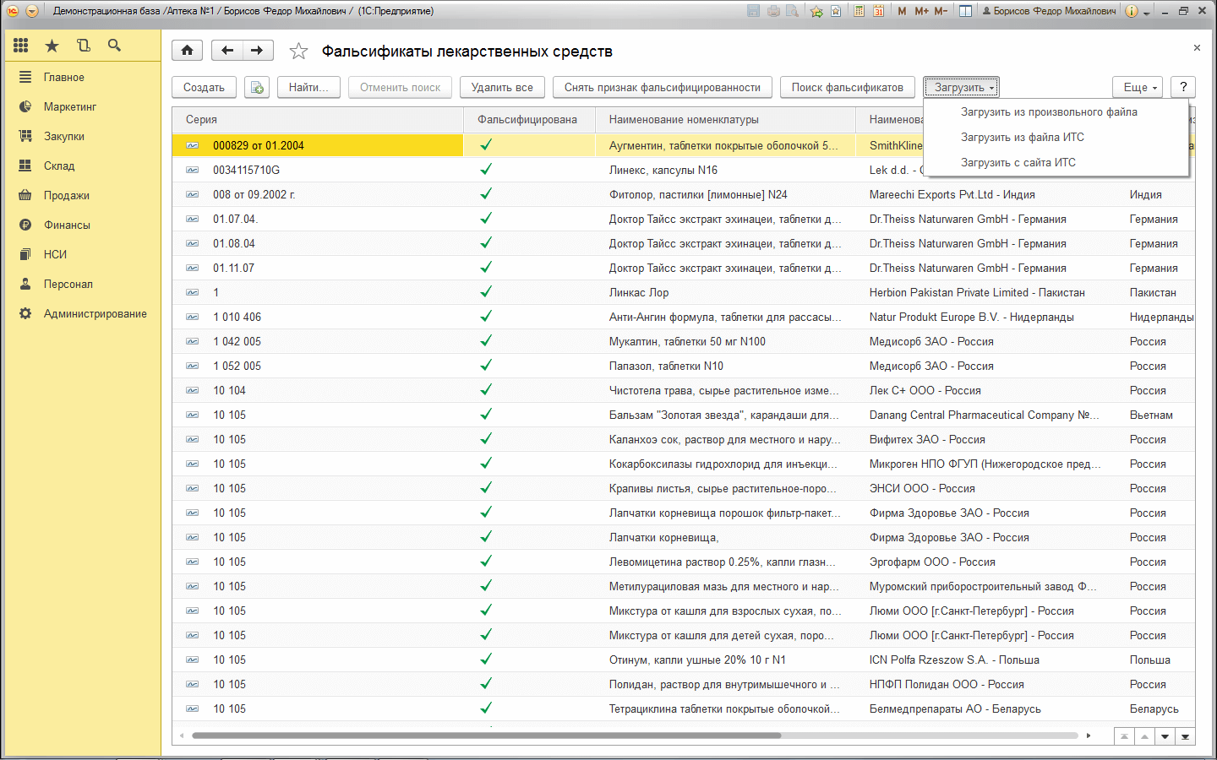Toggle the falsified checkmark for Линкас Лор
The height and width of the screenshot is (760, 1217).
pos(486,292)
